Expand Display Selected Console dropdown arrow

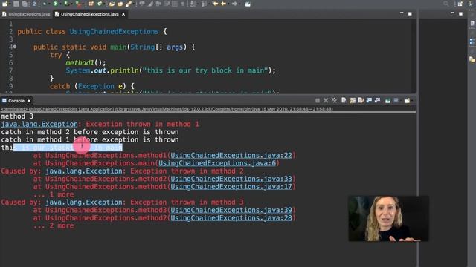coord(401,101)
